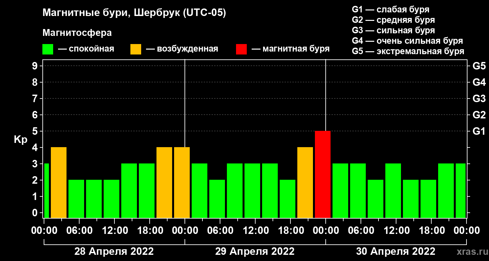Viewport: 489px width, 261px height.
Task: Click the 'G1' marker on the right axis
Action: (479, 131)
